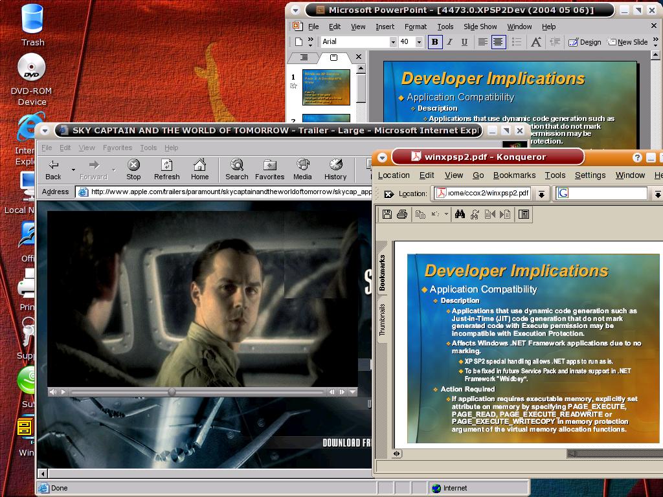Open the Favorites menu in Internet Explorer

(118, 148)
